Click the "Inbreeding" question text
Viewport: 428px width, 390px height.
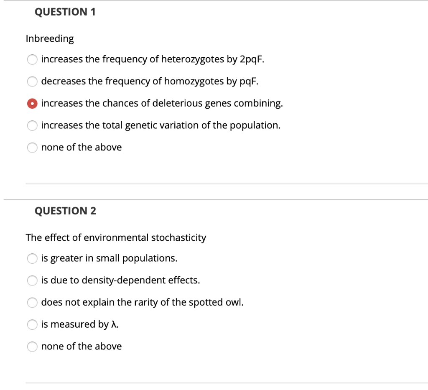pos(50,38)
